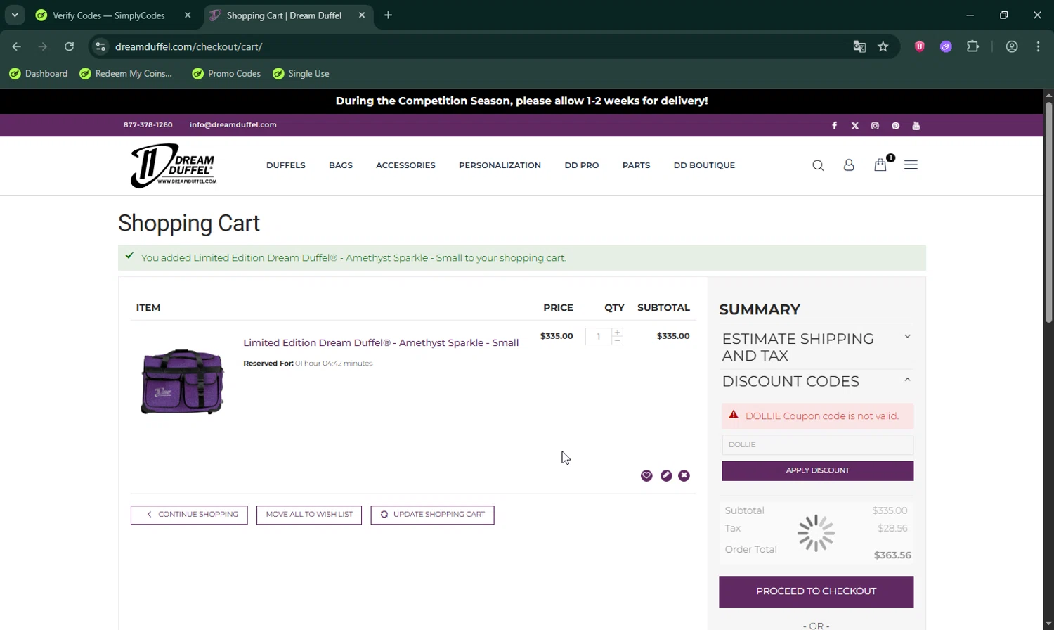Open the browser extensions puzzle icon
Viewport: 1054px width, 630px height.
[x=972, y=46]
